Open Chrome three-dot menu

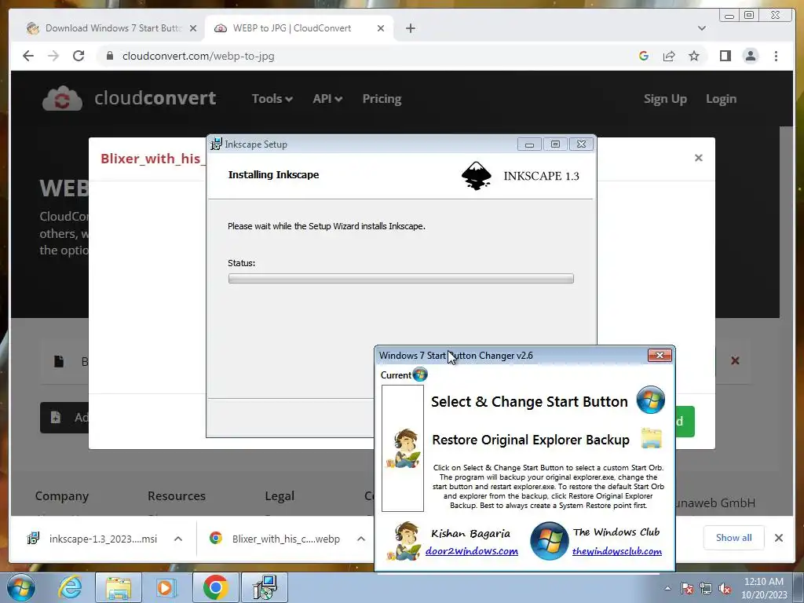pos(777,56)
